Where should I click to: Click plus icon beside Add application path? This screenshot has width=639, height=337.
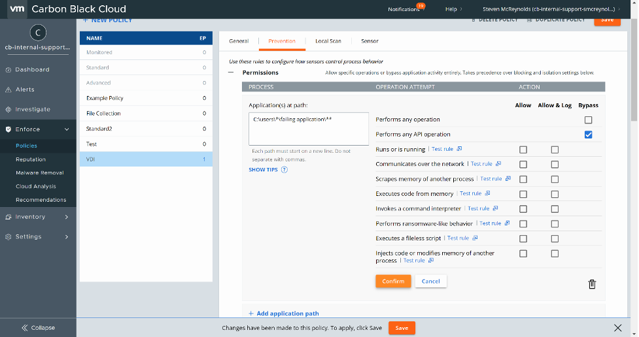coord(251,313)
